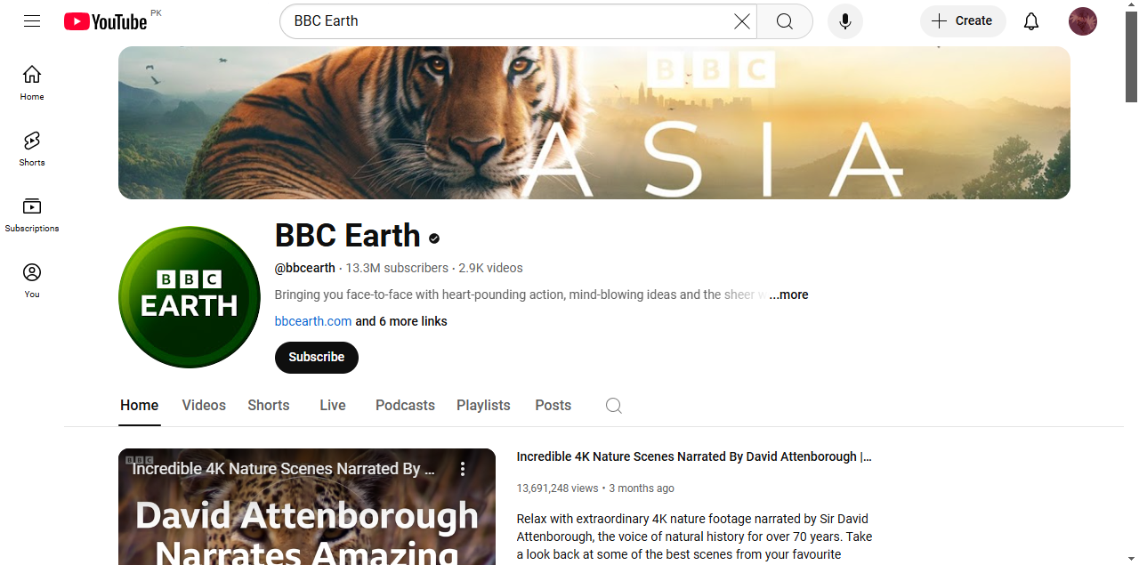Open Subscriptions in the sidebar
This screenshot has width=1139, height=565.
point(31,214)
